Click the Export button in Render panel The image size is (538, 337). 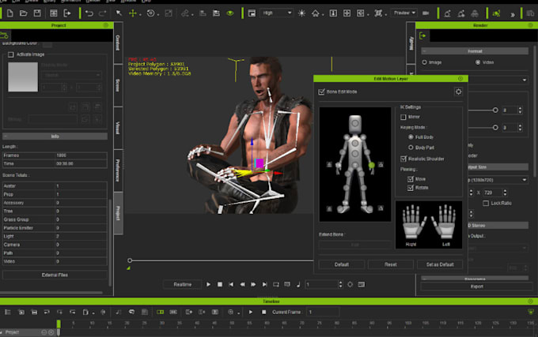(x=476, y=286)
